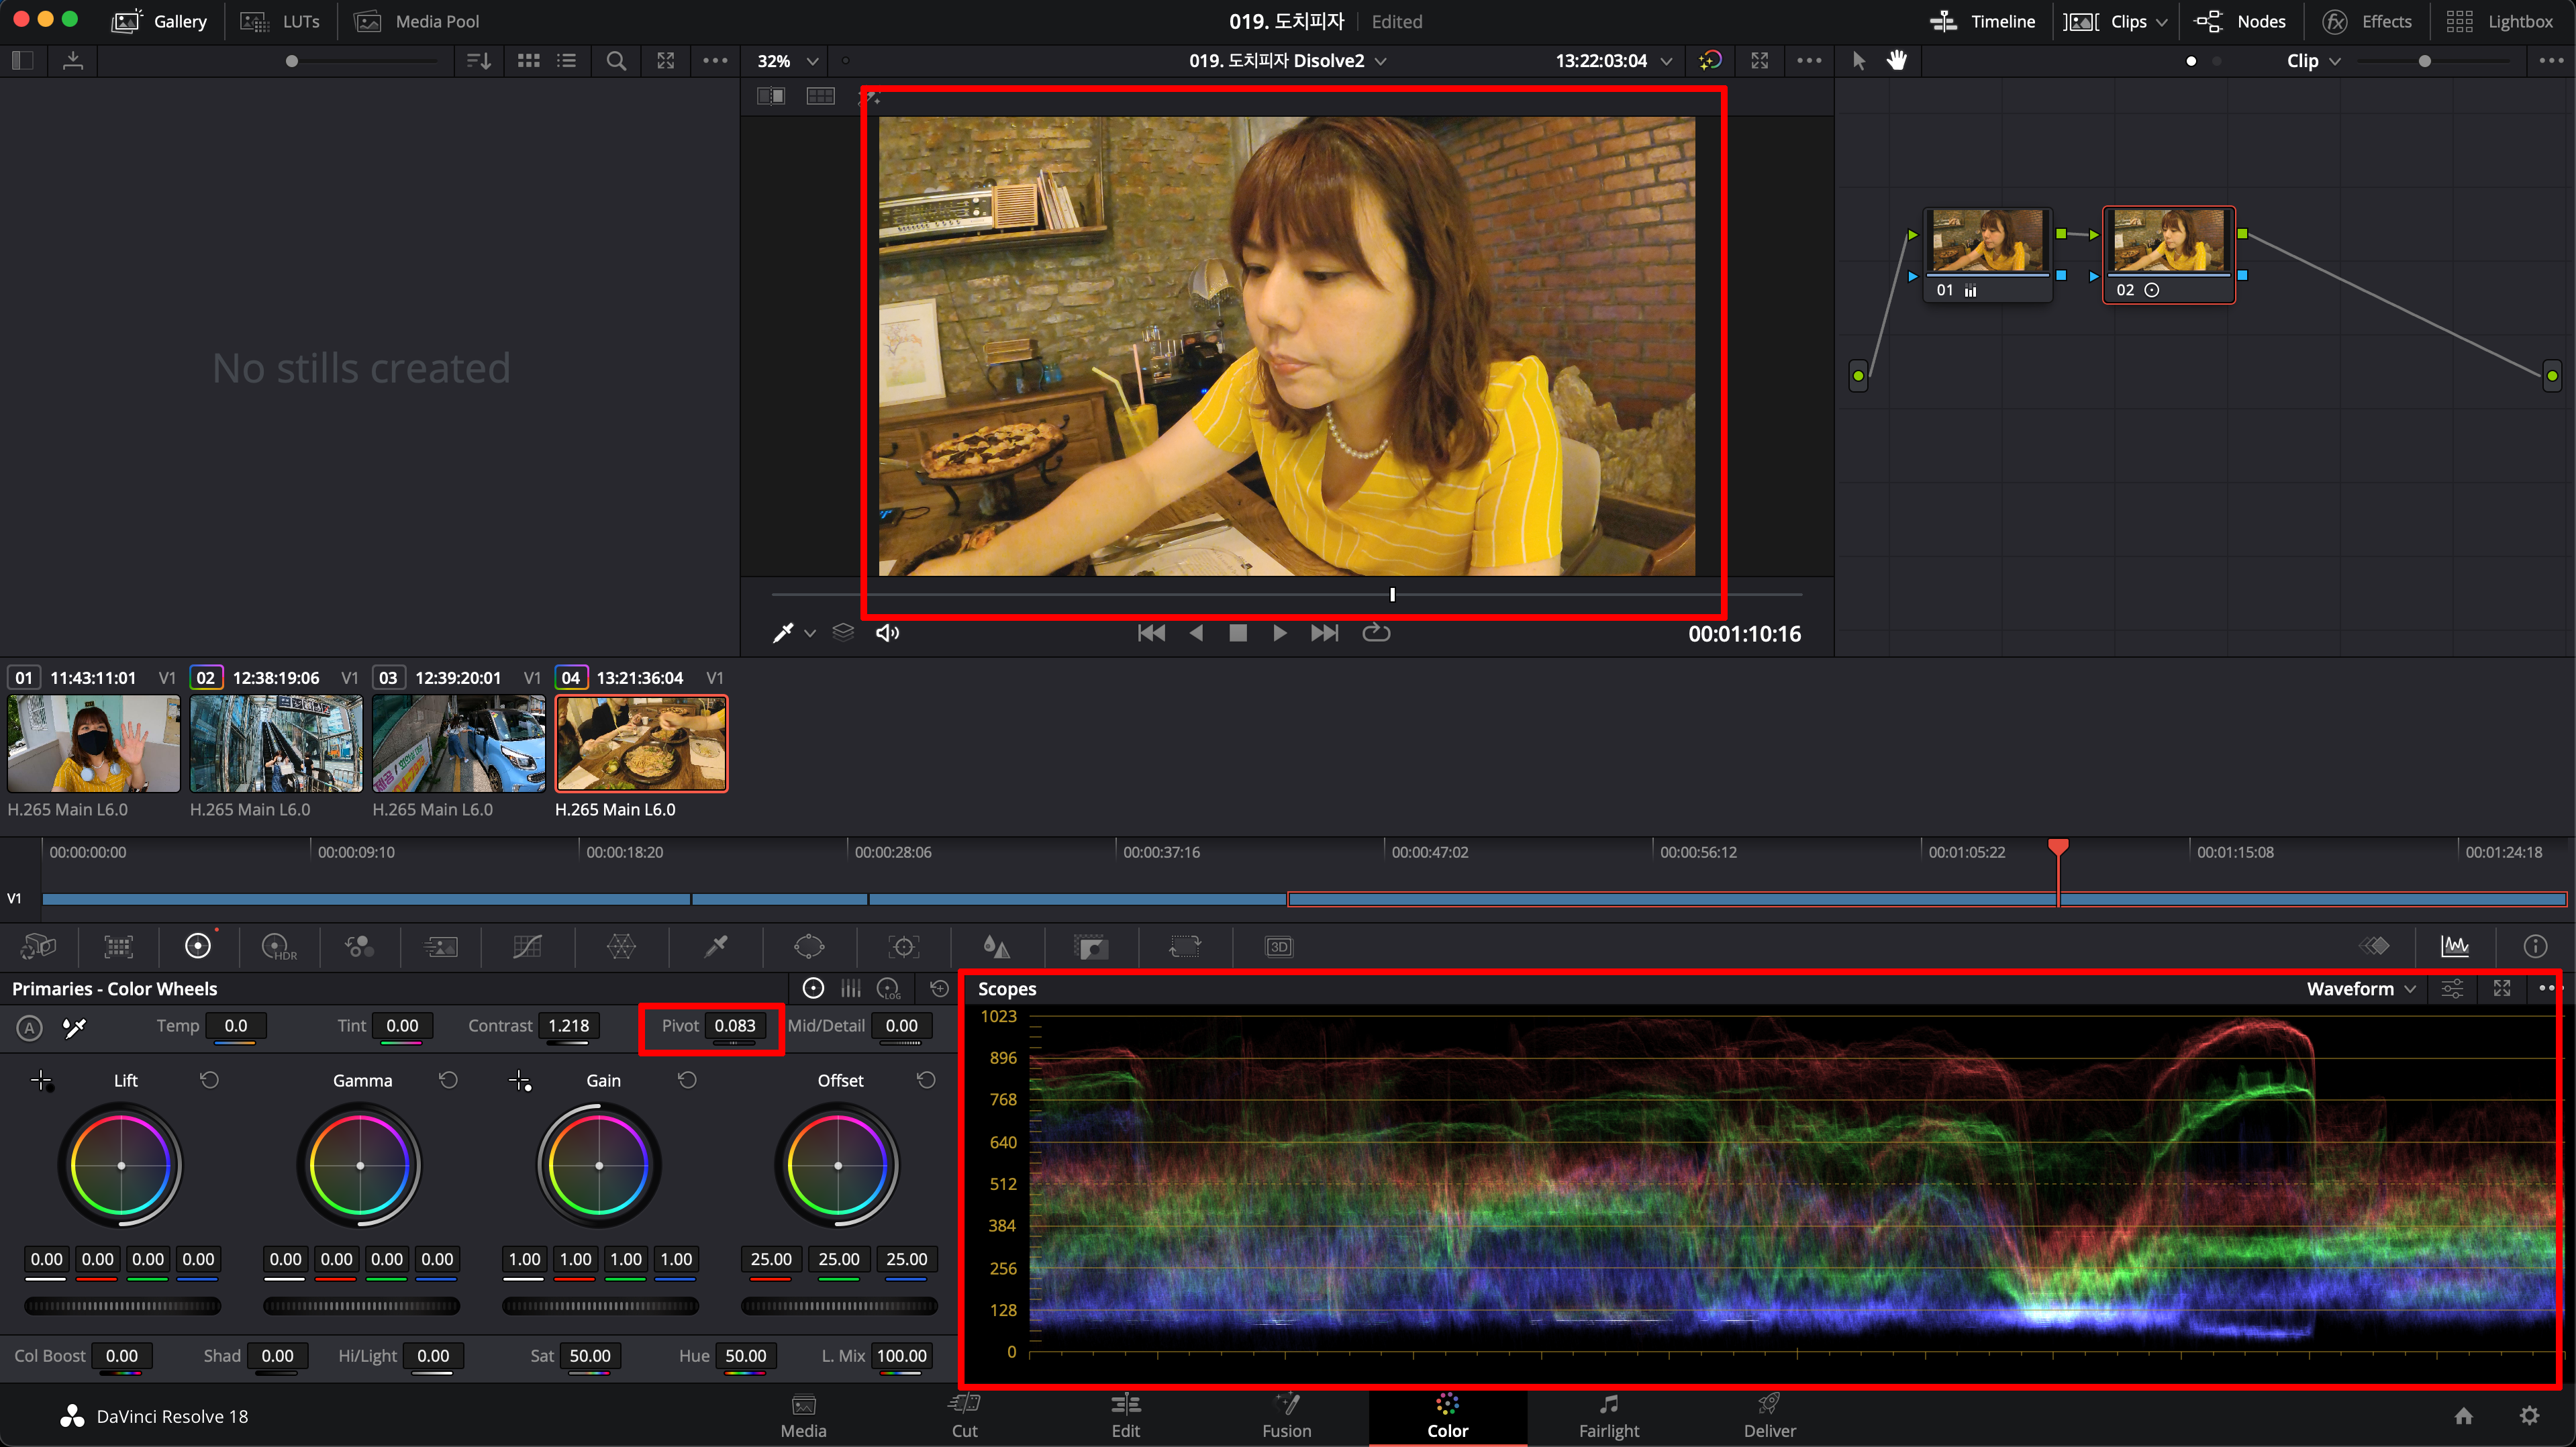Select clip 02 thumbnail

coord(276,744)
